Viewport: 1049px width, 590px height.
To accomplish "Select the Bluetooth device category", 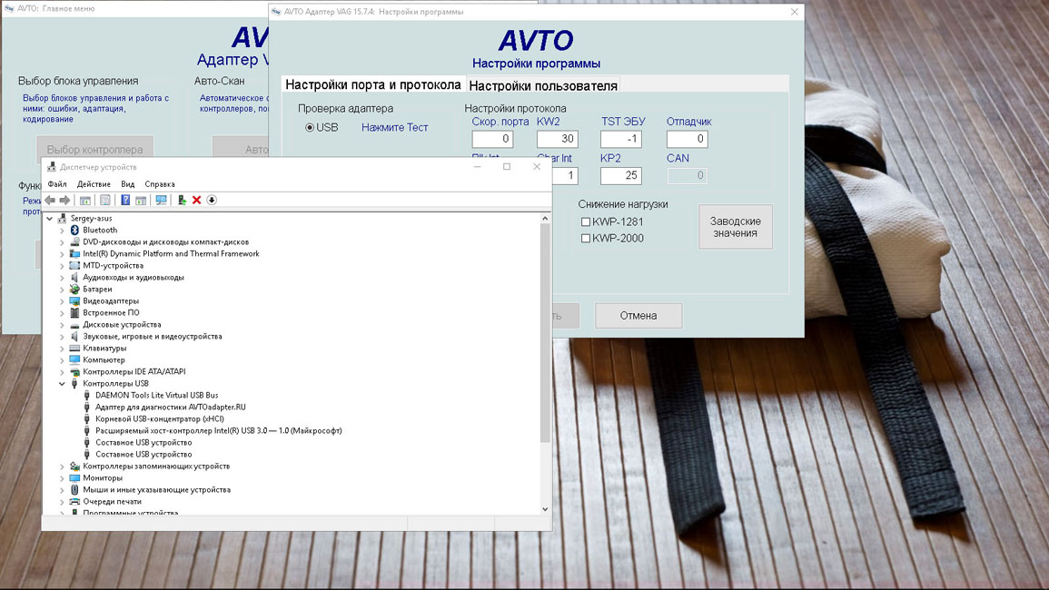I will [99, 231].
